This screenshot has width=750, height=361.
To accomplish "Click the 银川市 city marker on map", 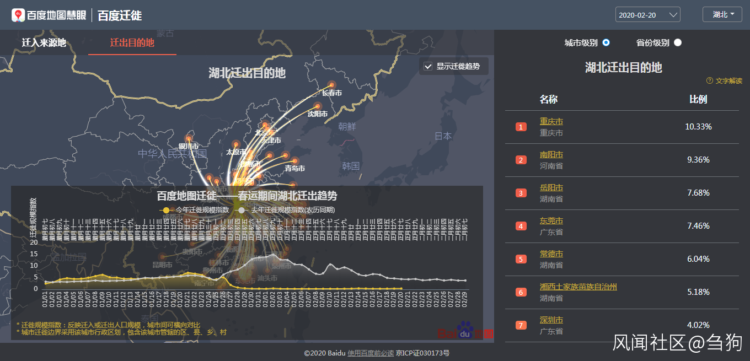I will (189, 139).
